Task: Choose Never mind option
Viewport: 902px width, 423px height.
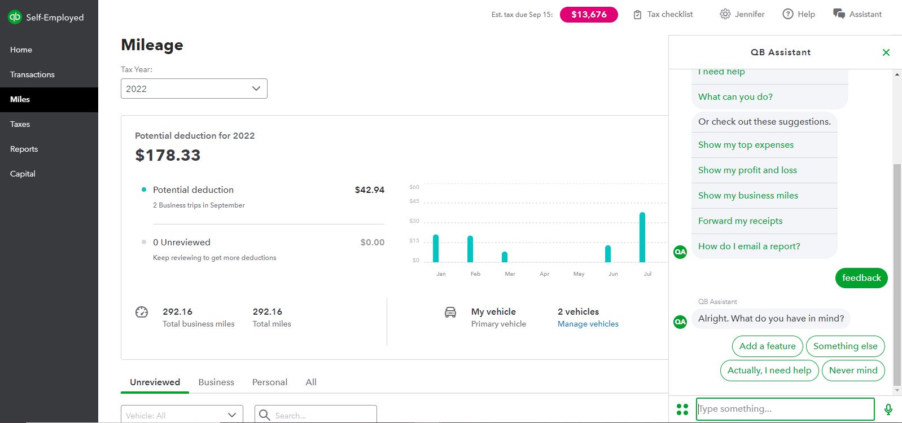Action: click(853, 371)
